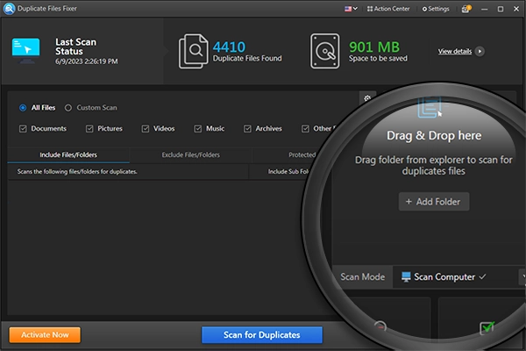The image size is (526, 351).
Task: Click the Last Scan Status monitor icon
Action: click(x=25, y=51)
